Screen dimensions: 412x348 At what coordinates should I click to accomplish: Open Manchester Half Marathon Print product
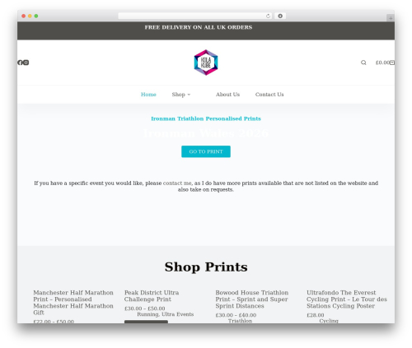coord(73,303)
